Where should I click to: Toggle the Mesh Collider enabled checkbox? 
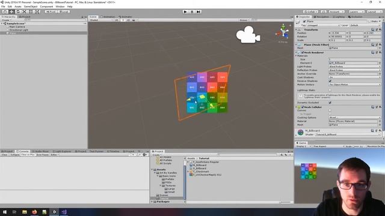[303, 107]
